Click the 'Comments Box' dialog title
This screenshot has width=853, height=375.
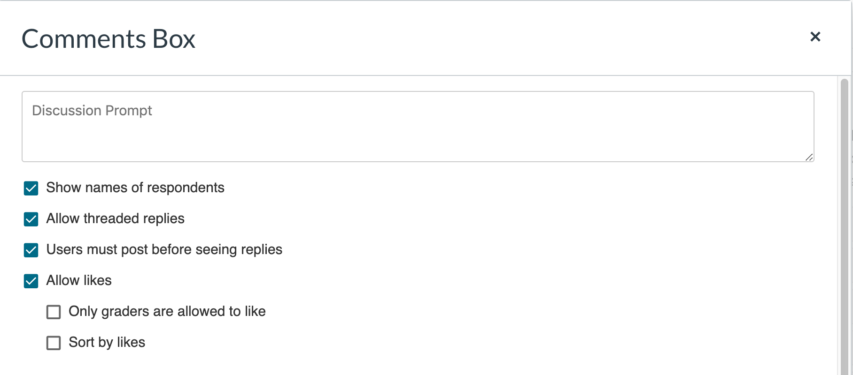pos(109,39)
